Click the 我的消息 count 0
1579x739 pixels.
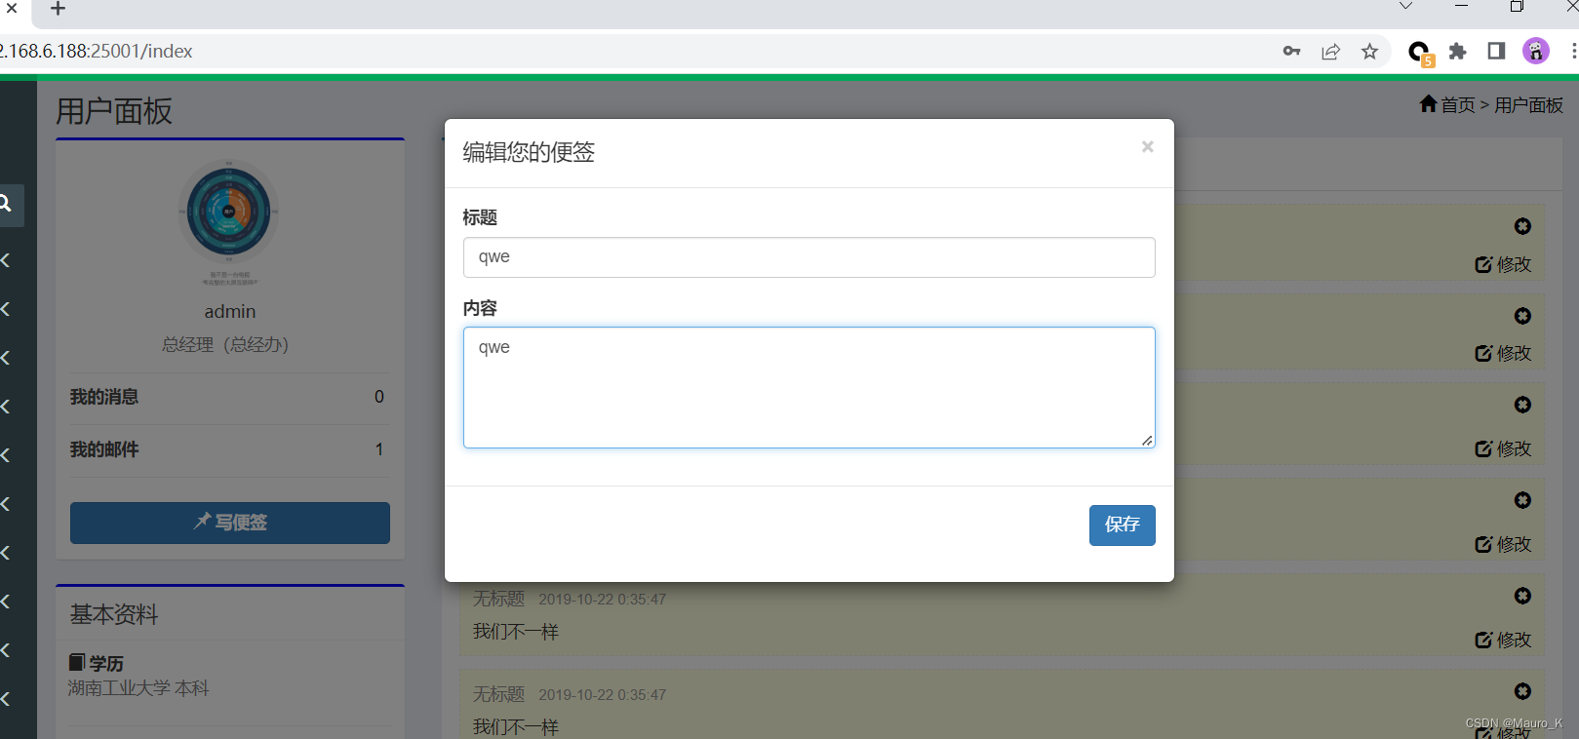click(379, 397)
